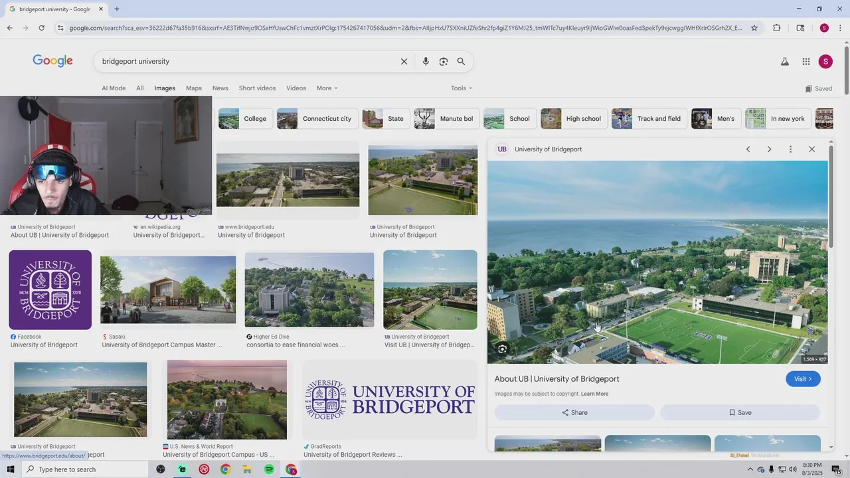The width and height of the screenshot is (850, 478).
Task: Open GradReports University of Bridgeport logo thumbnail
Action: pyautogui.click(x=390, y=400)
